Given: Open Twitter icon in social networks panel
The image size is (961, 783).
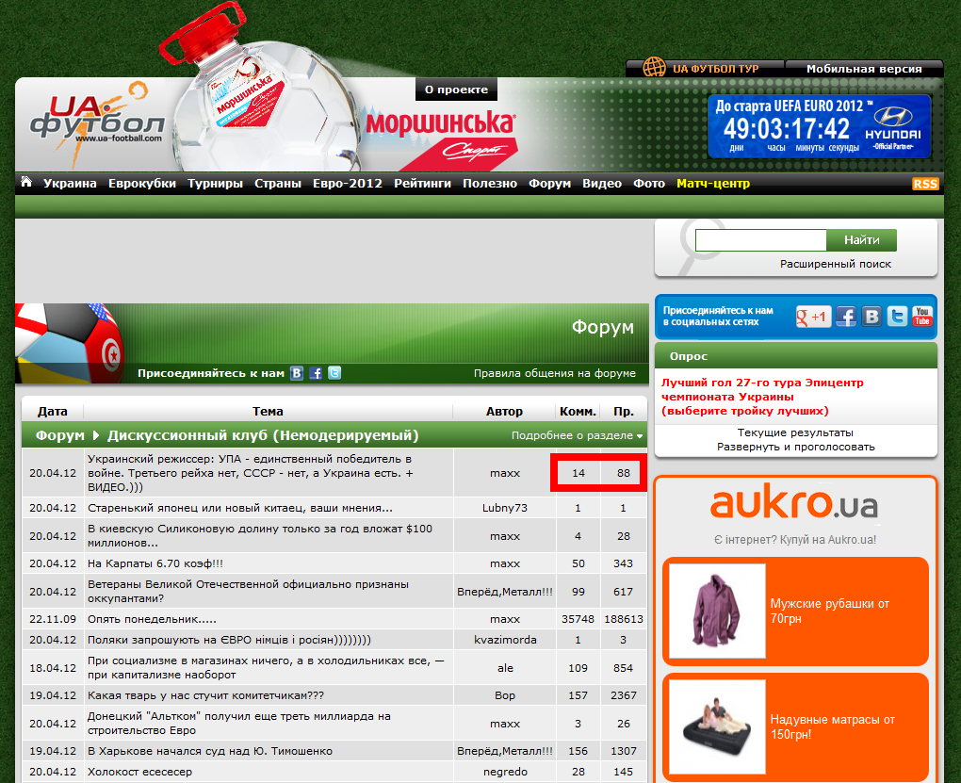Looking at the screenshot, I should coord(897,317).
